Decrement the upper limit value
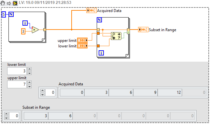 [x=29, y=86]
